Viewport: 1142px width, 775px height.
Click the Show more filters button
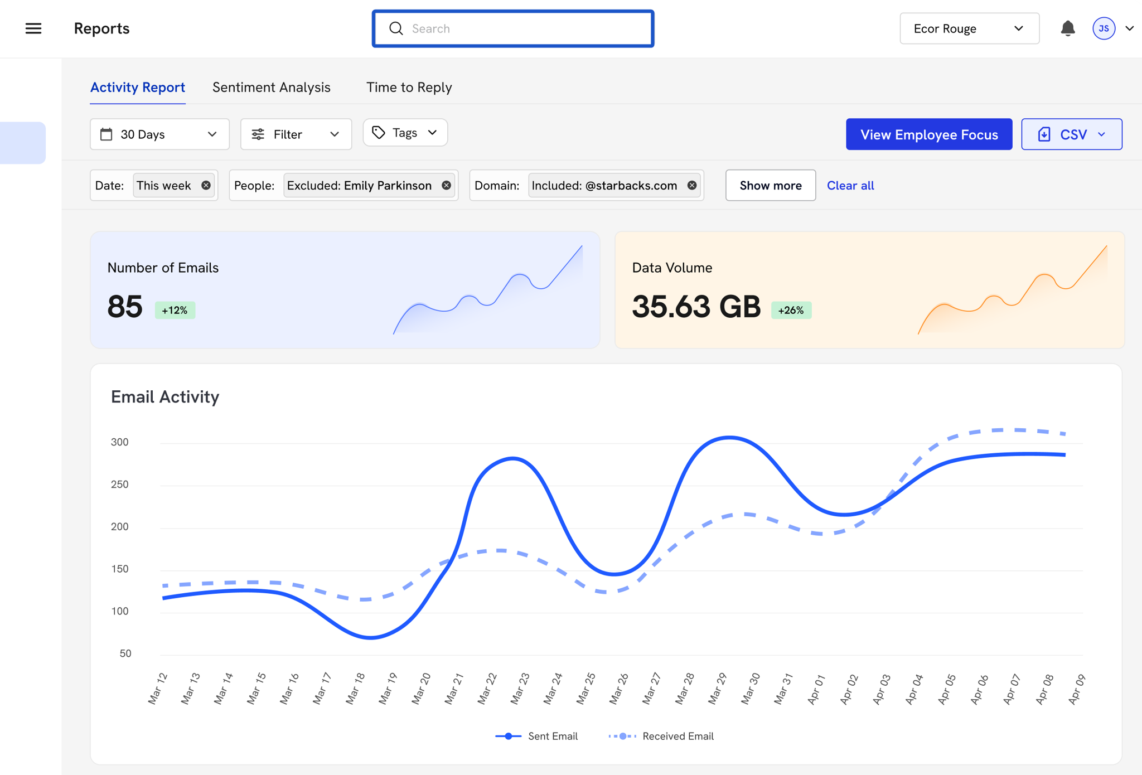coord(770,185)
